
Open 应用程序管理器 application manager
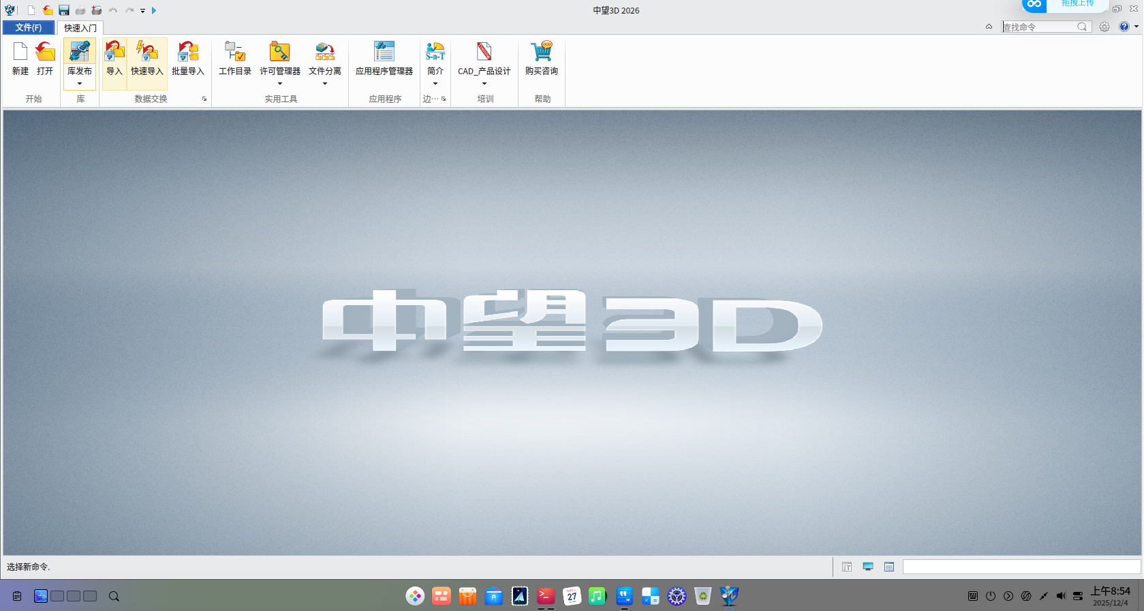click(x=384, y=59)
